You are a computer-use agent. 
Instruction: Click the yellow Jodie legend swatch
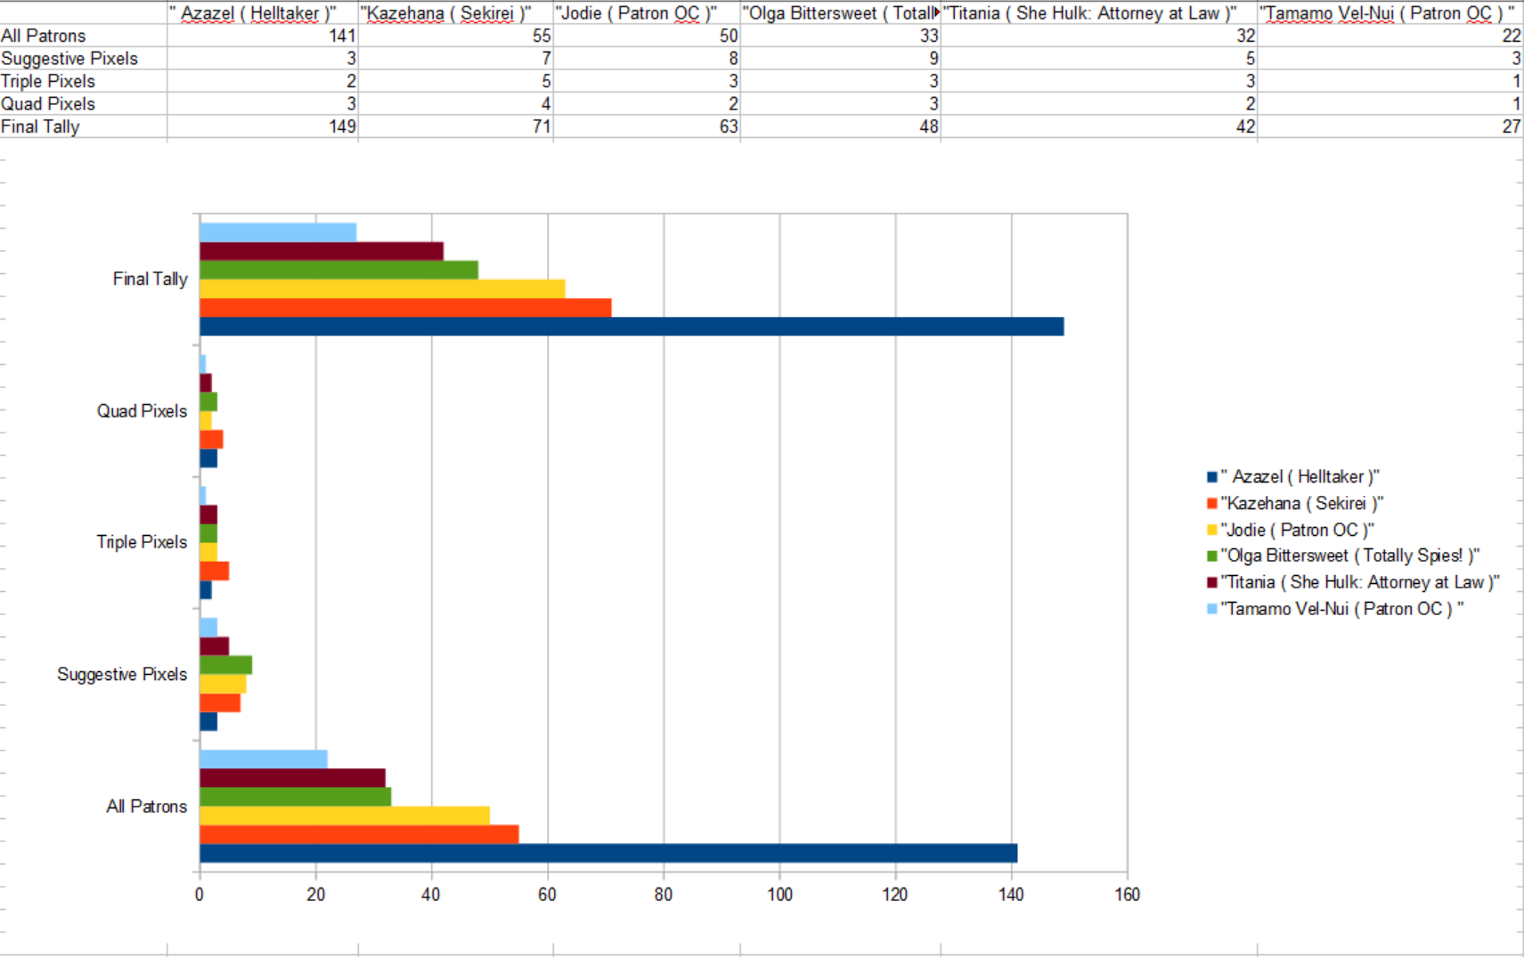(x=1211, y=530)
